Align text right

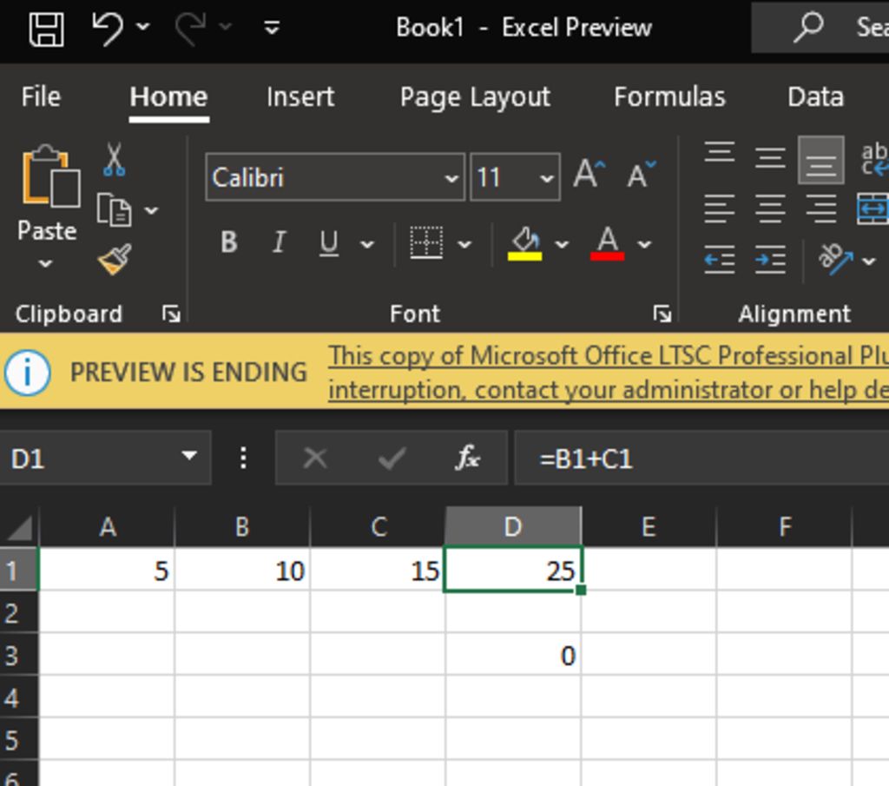(820, 208)
